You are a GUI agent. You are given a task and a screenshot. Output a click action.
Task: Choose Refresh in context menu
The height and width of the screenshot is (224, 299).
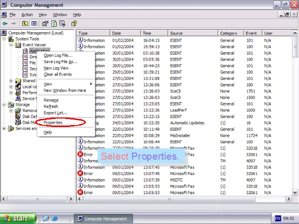coord(66,106)
